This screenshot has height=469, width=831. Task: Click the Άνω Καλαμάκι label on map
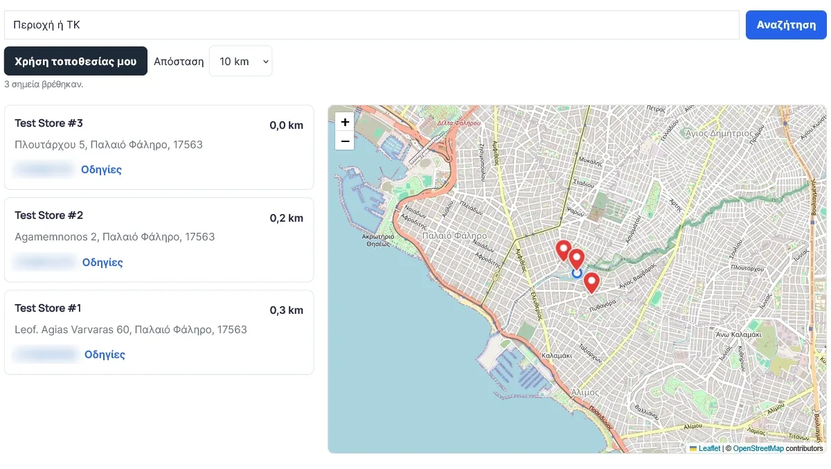point(739,335)
